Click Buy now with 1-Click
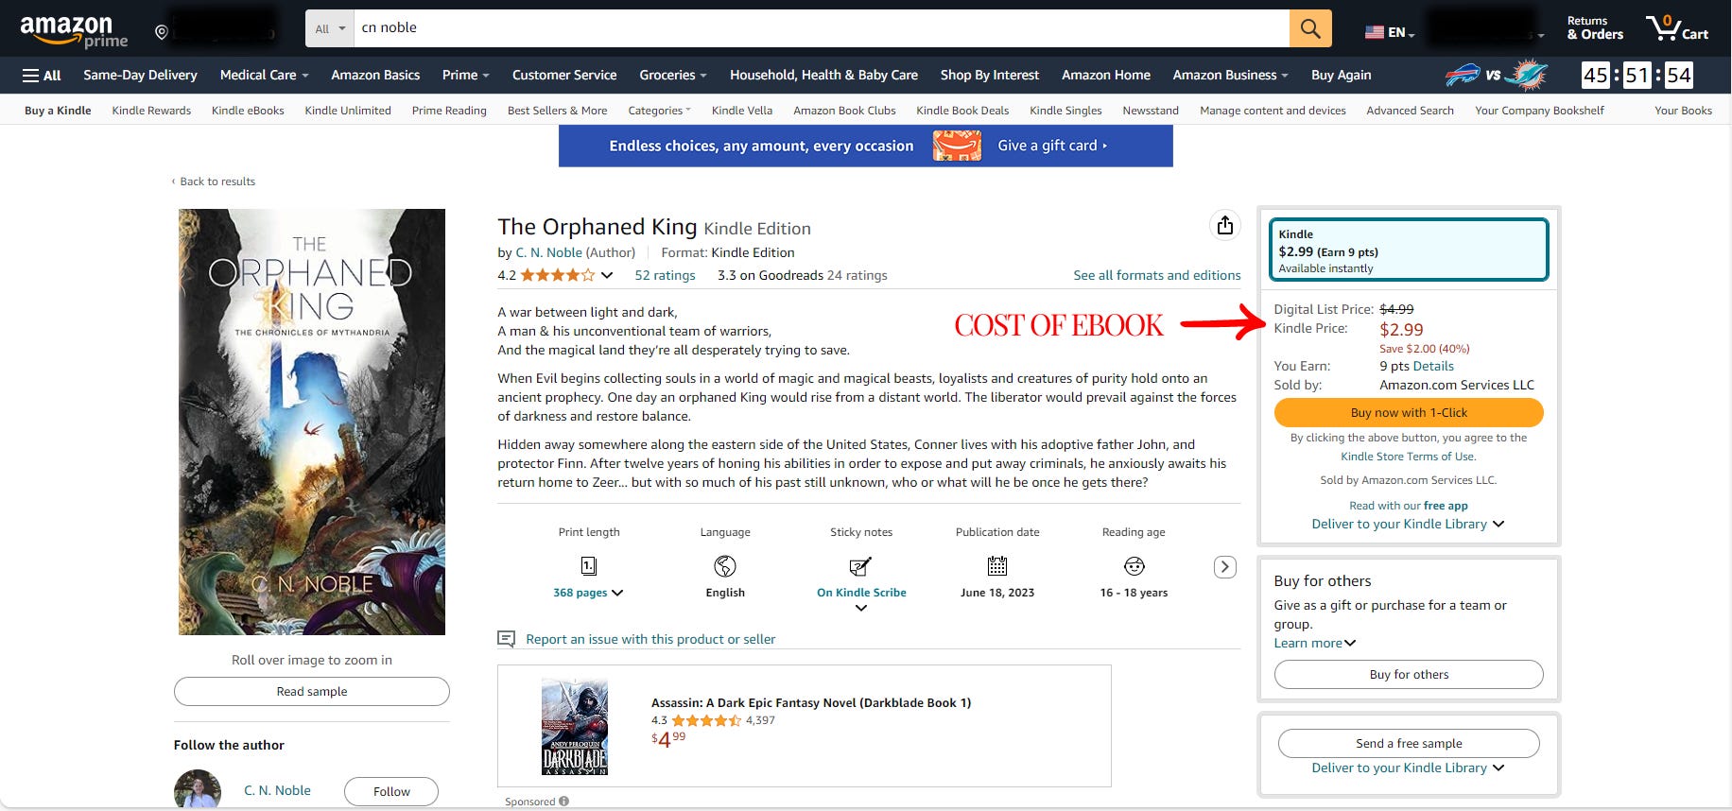Screen dimensions: 1732x811 [1409, 413]
